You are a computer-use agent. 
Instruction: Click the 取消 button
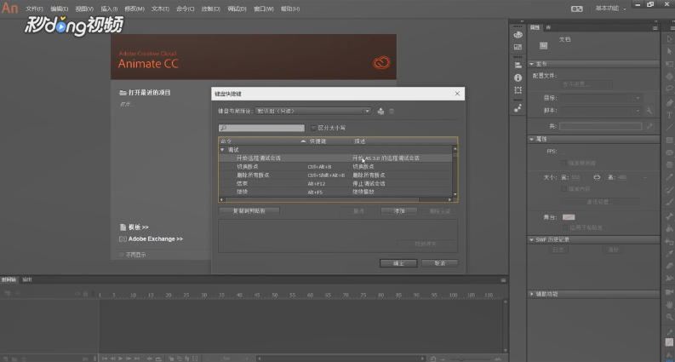tap(439, 263)
